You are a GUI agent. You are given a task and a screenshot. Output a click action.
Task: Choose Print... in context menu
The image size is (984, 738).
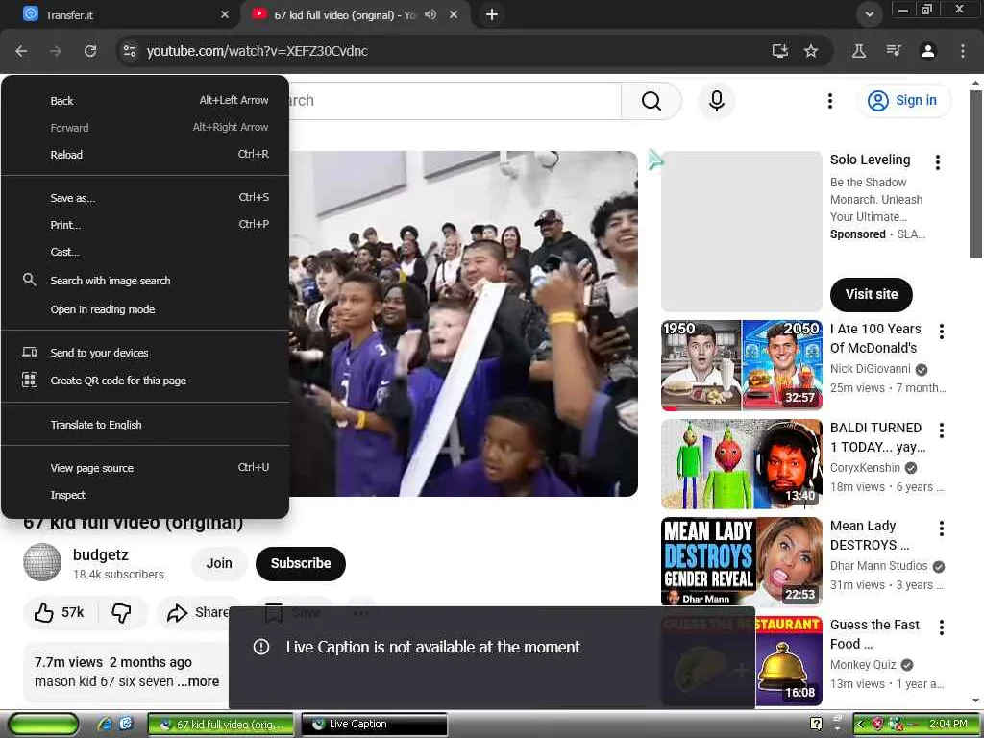(145, 225)
